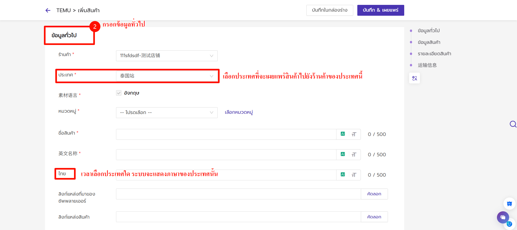Click the ข้อมูลทั่วไป section heading
Viewport: 517px width, 230px height.
pyautogui.click(x=64, y=35)
